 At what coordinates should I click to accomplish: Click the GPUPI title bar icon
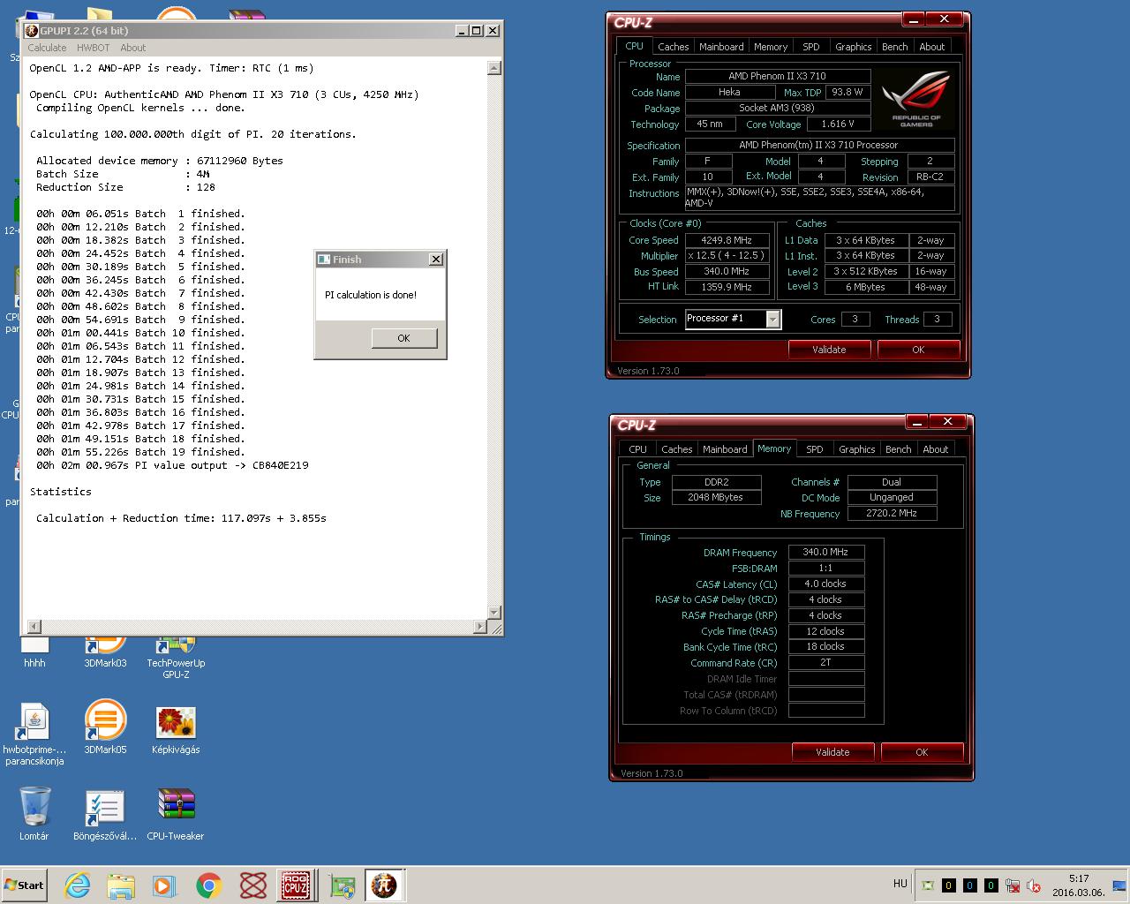[32, 31]
